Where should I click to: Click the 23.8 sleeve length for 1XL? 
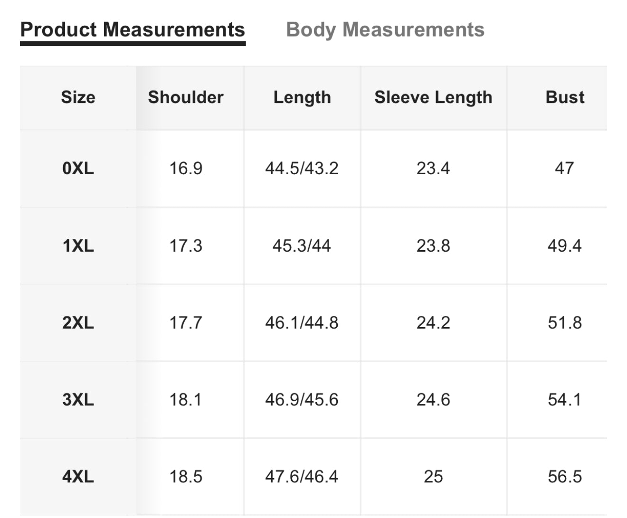pyautogui.click(x=433, y=246)
